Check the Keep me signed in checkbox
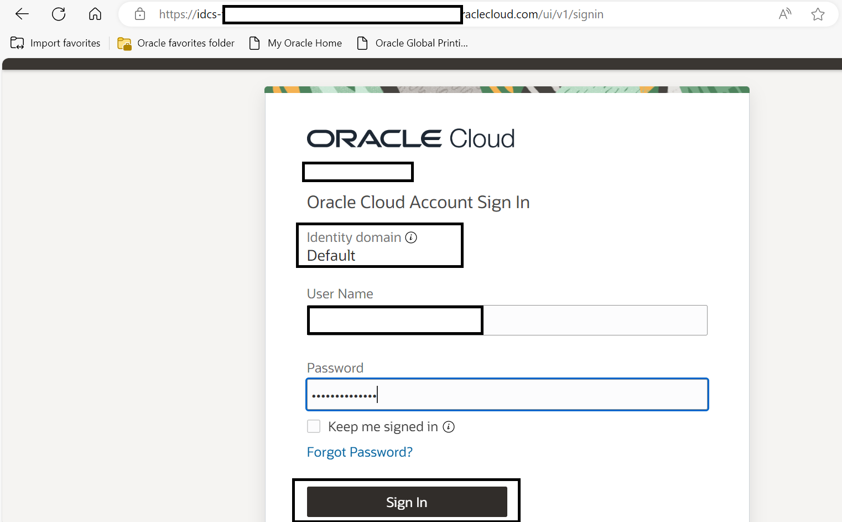This screenshot has width=842, height=522. (x=314, y=426)
